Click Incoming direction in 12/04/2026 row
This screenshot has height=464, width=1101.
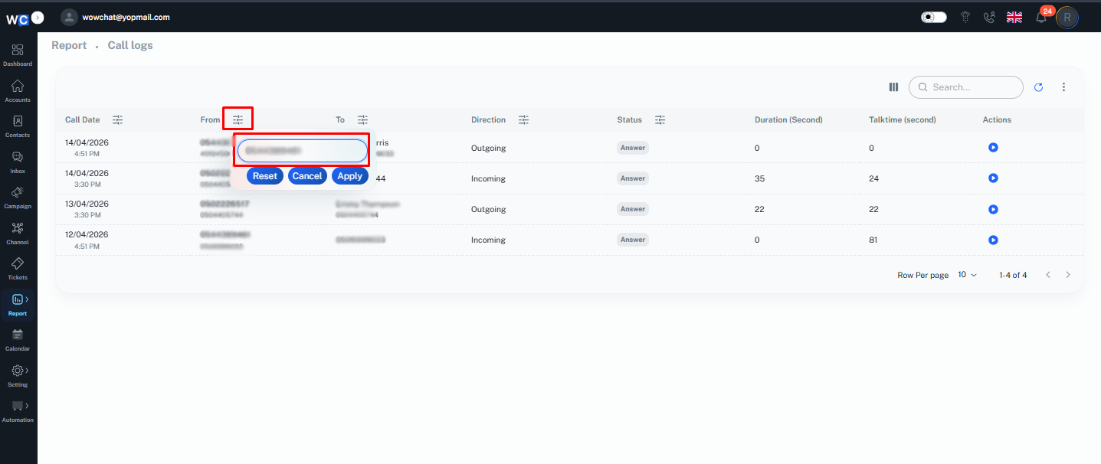tap(488, 240)
